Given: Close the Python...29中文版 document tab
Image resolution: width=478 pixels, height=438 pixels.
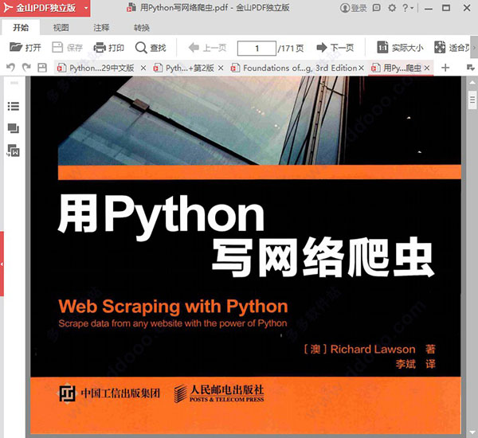Looking at the screenshot, I should pos(143,68).
